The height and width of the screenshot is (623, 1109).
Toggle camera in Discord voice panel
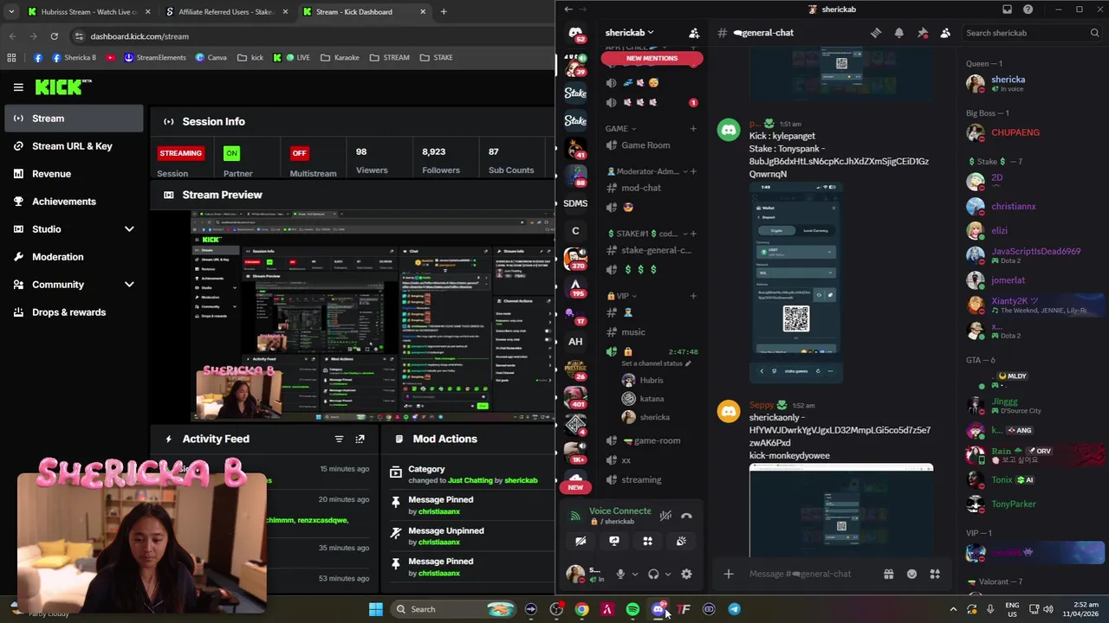[x=580, y=541]
